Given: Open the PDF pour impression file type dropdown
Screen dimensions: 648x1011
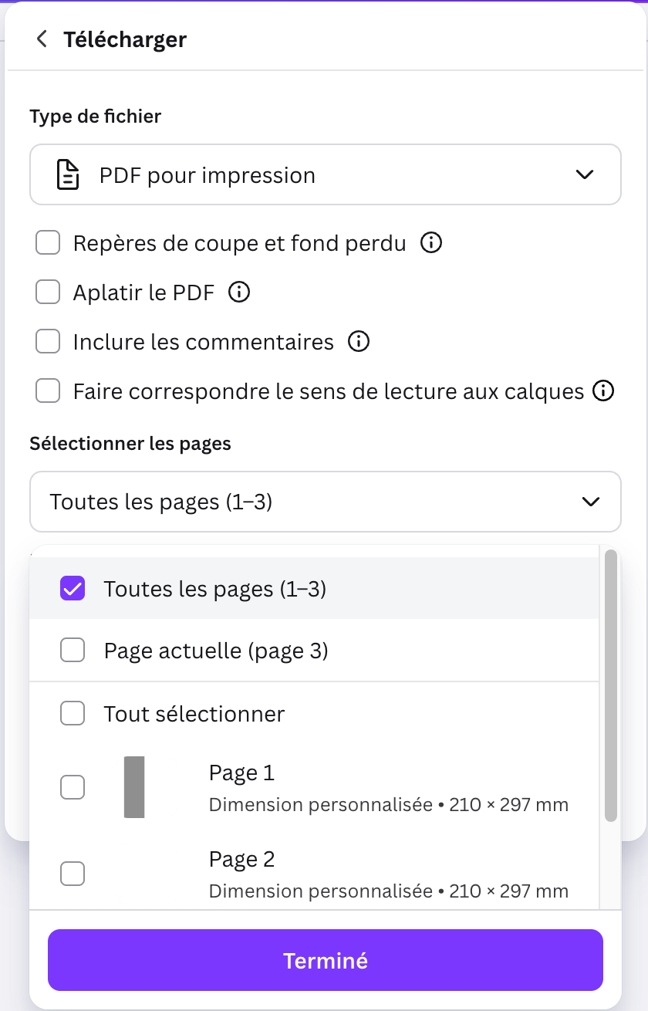Looking at the screenshot, I should pos(325,175).
